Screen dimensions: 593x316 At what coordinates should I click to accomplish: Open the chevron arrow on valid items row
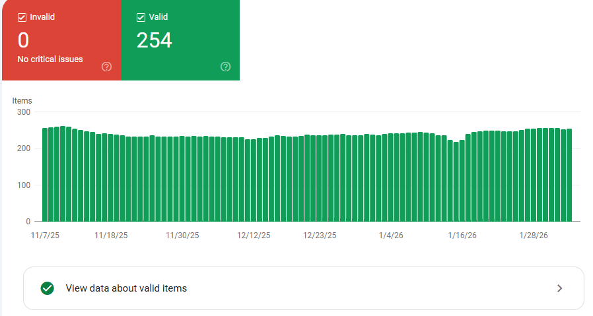point(559,288)
